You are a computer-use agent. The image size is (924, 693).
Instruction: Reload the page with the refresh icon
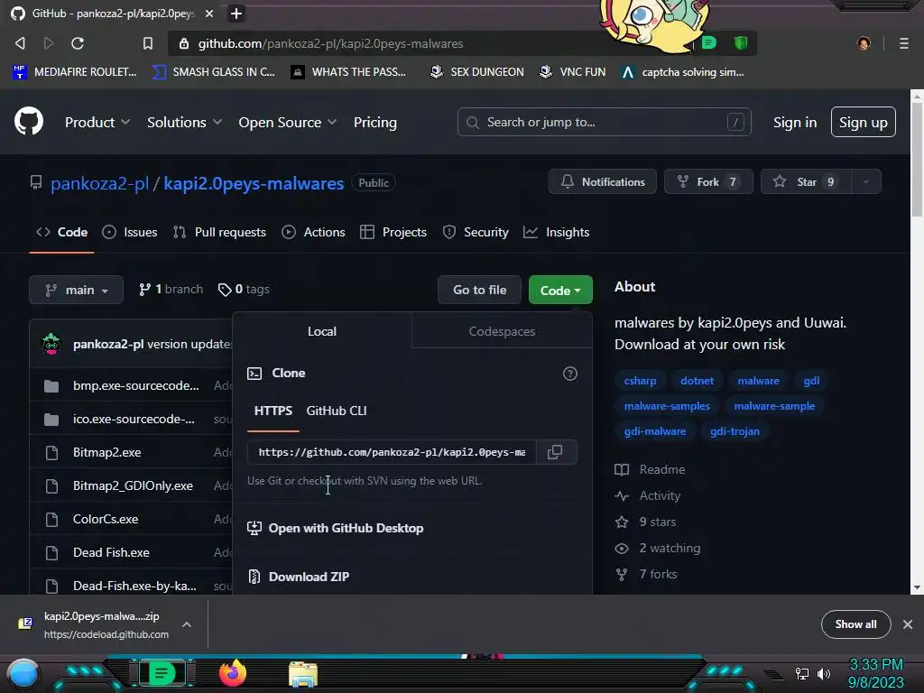(x=78, y=43)
